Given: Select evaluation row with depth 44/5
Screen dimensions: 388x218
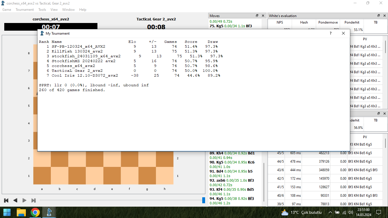Looking at the screenshot, I should [x=326, y=162].
